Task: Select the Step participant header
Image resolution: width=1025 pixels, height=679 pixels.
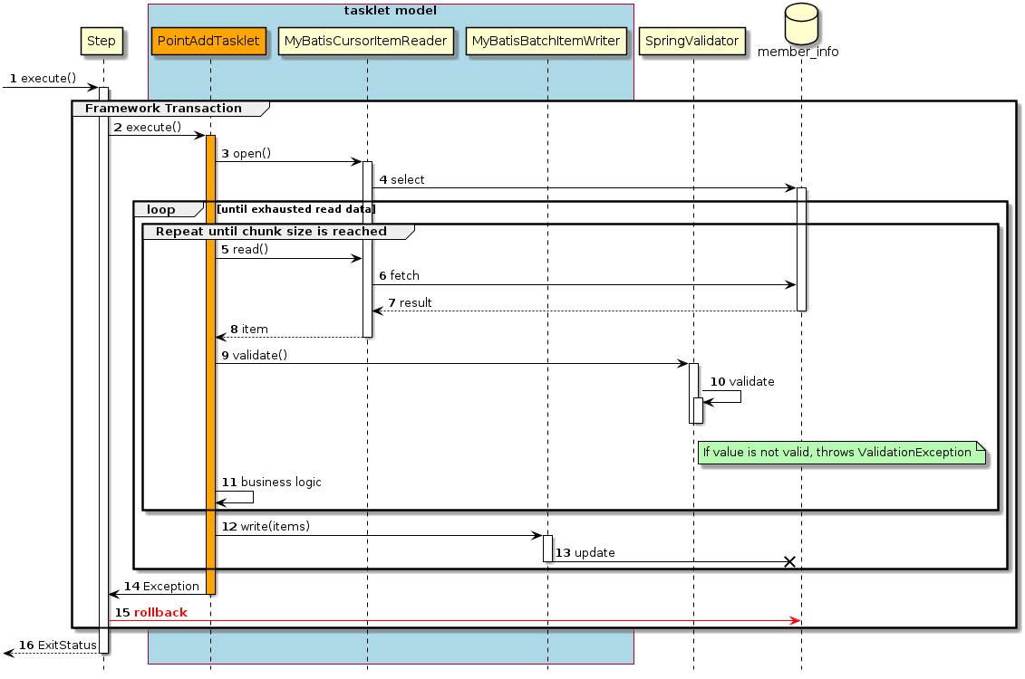Action: 102,41
